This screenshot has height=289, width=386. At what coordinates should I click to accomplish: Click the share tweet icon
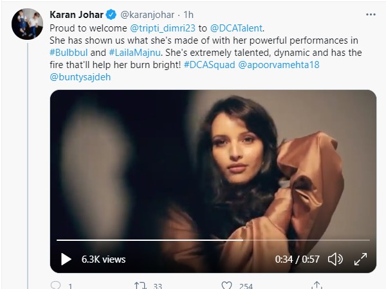[x=316, y=285]
